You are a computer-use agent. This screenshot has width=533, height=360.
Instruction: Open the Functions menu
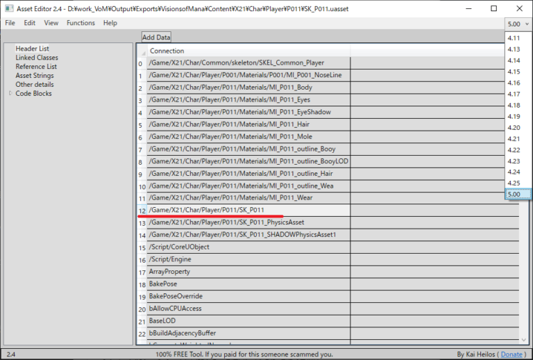point(81,23)
